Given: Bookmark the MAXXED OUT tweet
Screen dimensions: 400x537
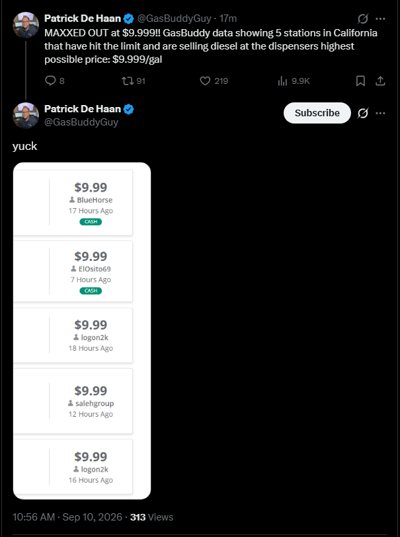Looking at the screenshot, I should click(x=360, y=81).
